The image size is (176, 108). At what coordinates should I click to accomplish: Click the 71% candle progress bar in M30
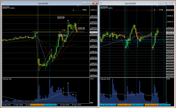153,10
